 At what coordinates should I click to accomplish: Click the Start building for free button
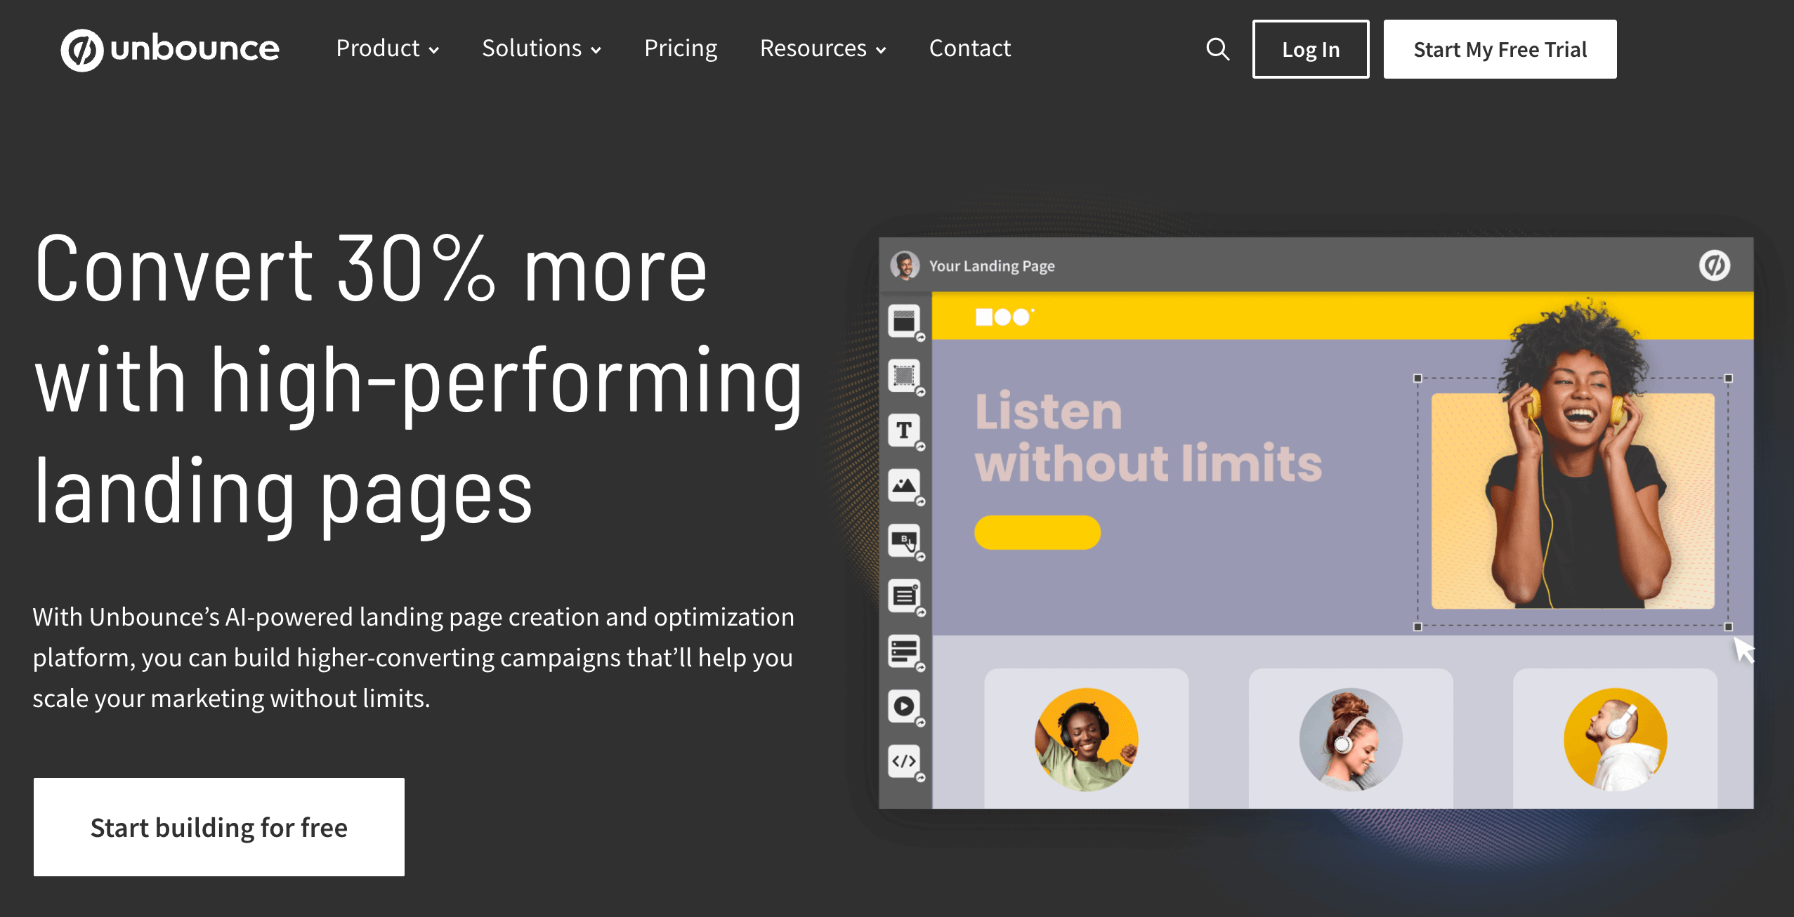pos(219,827)
